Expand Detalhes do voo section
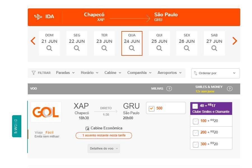Image resolution: width=252 pixels, height=168 pixels. click(104, 148)
